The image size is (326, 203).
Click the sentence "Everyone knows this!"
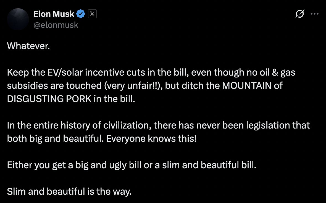click(x=152, y=138)
